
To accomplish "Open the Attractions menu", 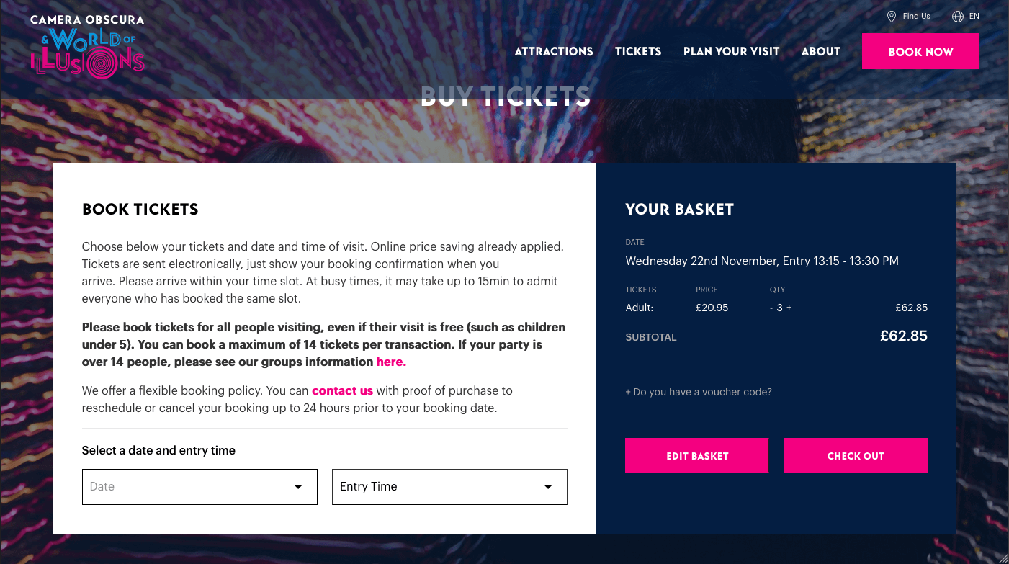I will [554, 52].
